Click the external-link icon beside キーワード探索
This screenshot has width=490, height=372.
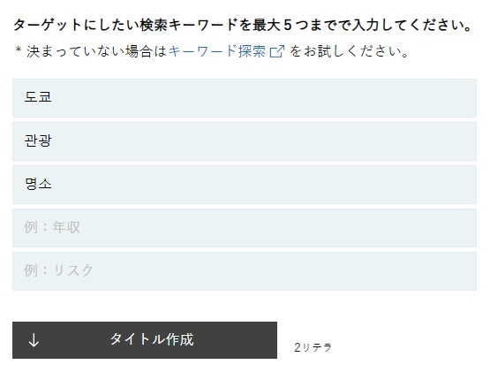point(277,51)
